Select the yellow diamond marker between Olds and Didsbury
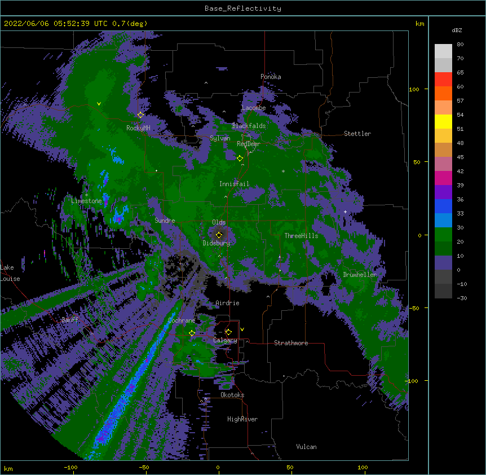486x475 pixels. point(219,235)
